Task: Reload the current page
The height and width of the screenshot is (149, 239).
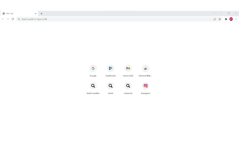Action: (13, 19)
